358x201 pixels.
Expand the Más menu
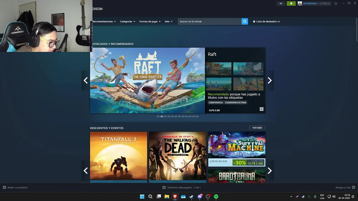coord(169,21)
